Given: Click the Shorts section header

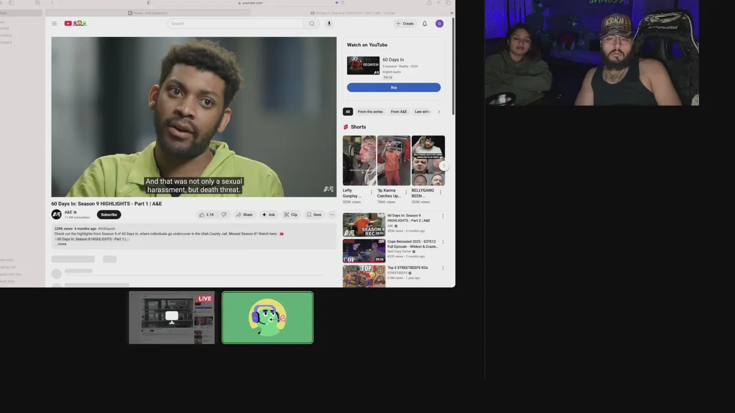Looking at the screenshot, I should click(355, 127).
